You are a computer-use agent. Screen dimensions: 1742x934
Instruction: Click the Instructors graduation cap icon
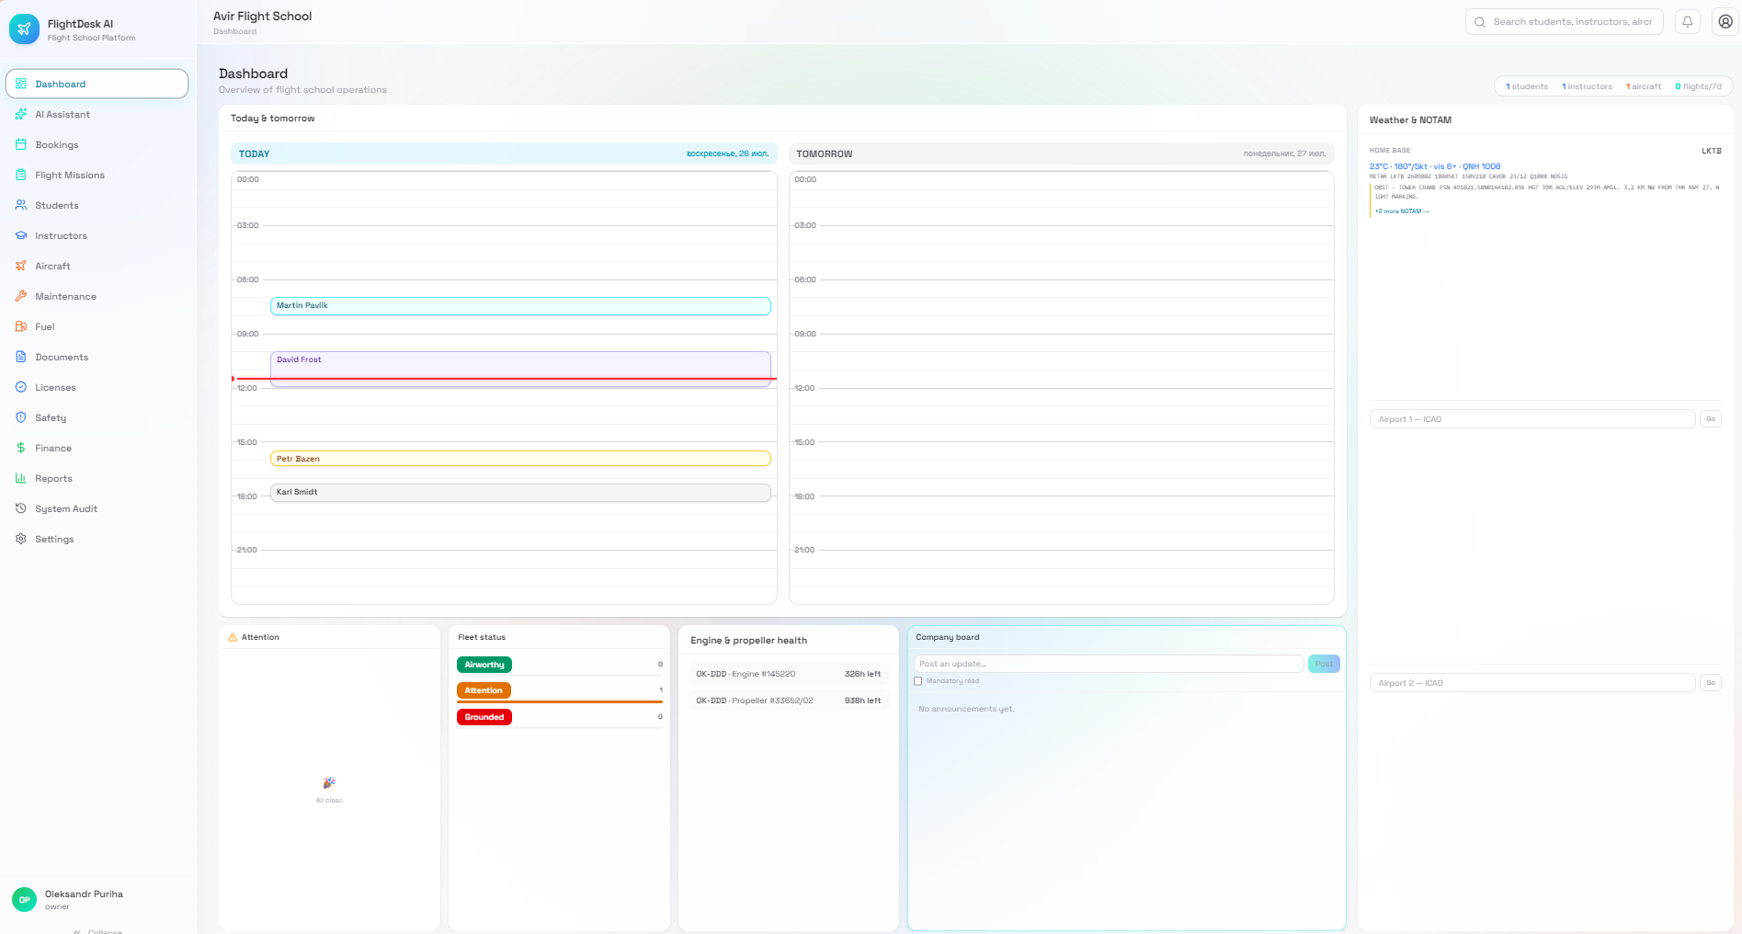point(21,235)
